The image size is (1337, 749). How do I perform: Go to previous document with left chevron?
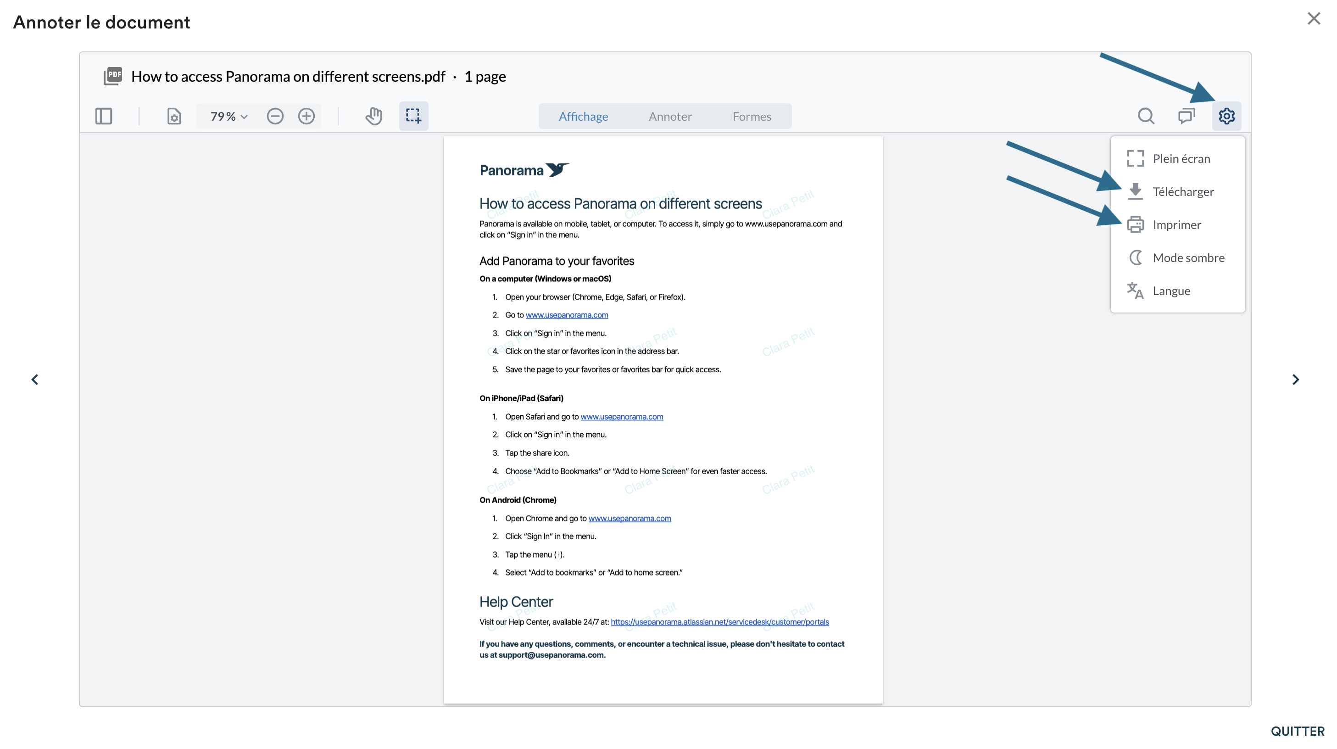click(35, 380)
